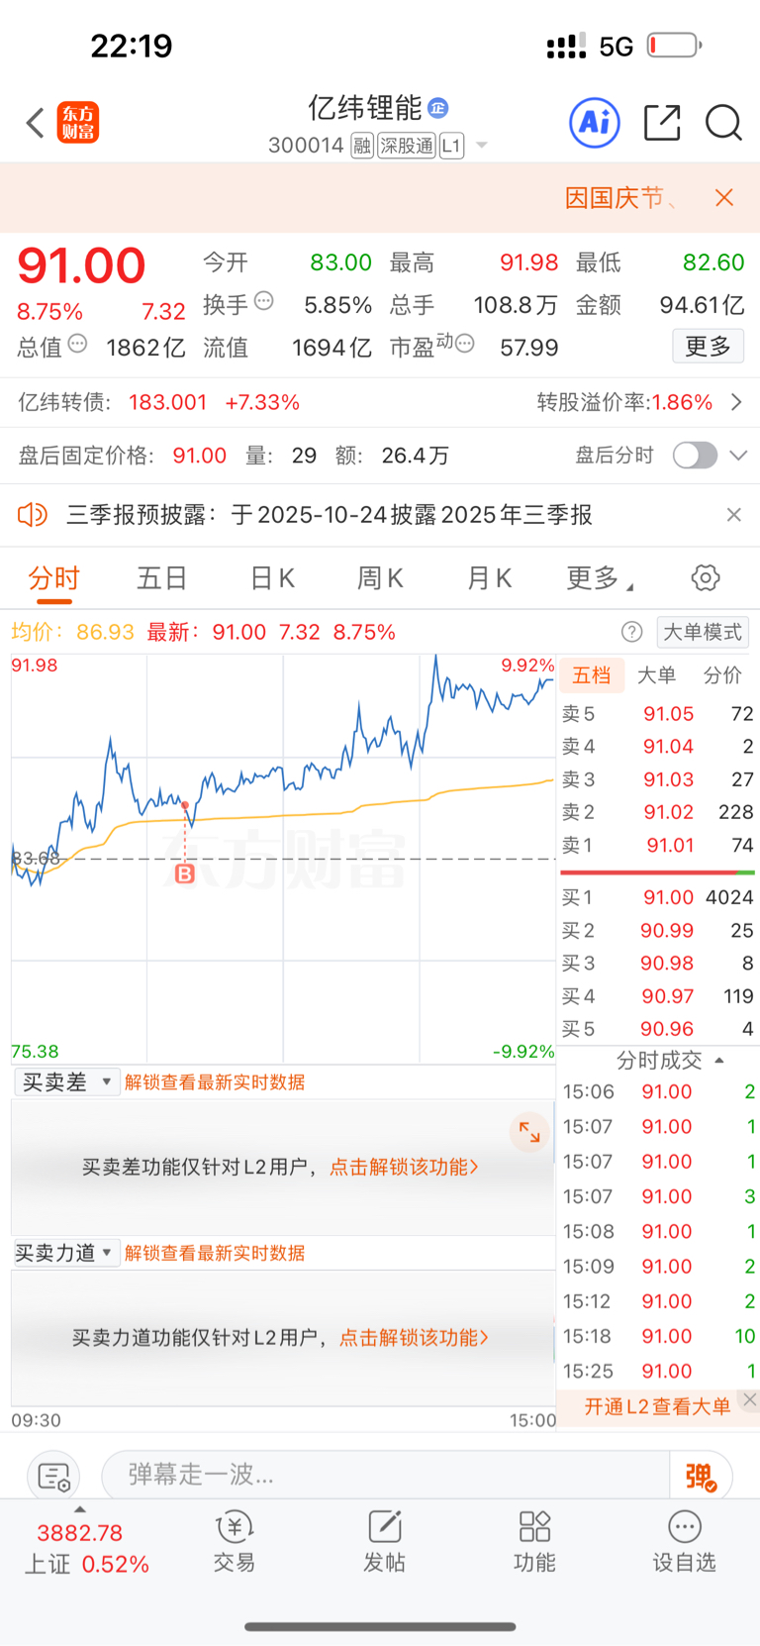Tap the 弹幕走一波 input field
This screenshot has height=1646, width=760.
[x=386, y=1476]
